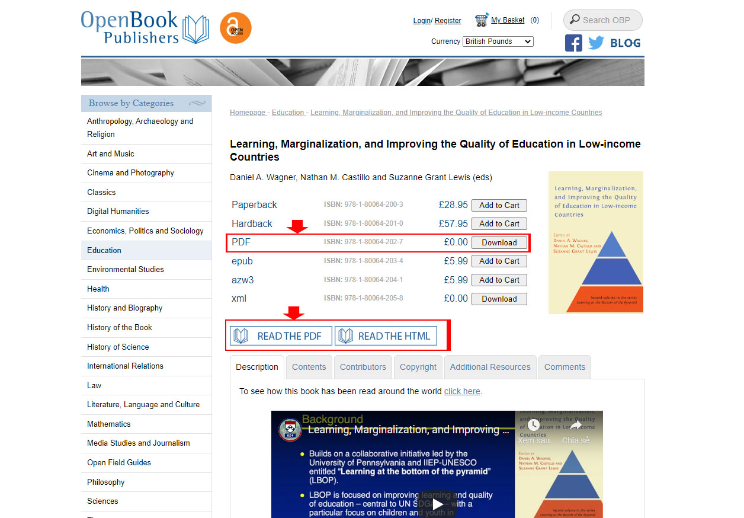
Task: Add the azw3 edition to cart
Action: tap(499, 280)
